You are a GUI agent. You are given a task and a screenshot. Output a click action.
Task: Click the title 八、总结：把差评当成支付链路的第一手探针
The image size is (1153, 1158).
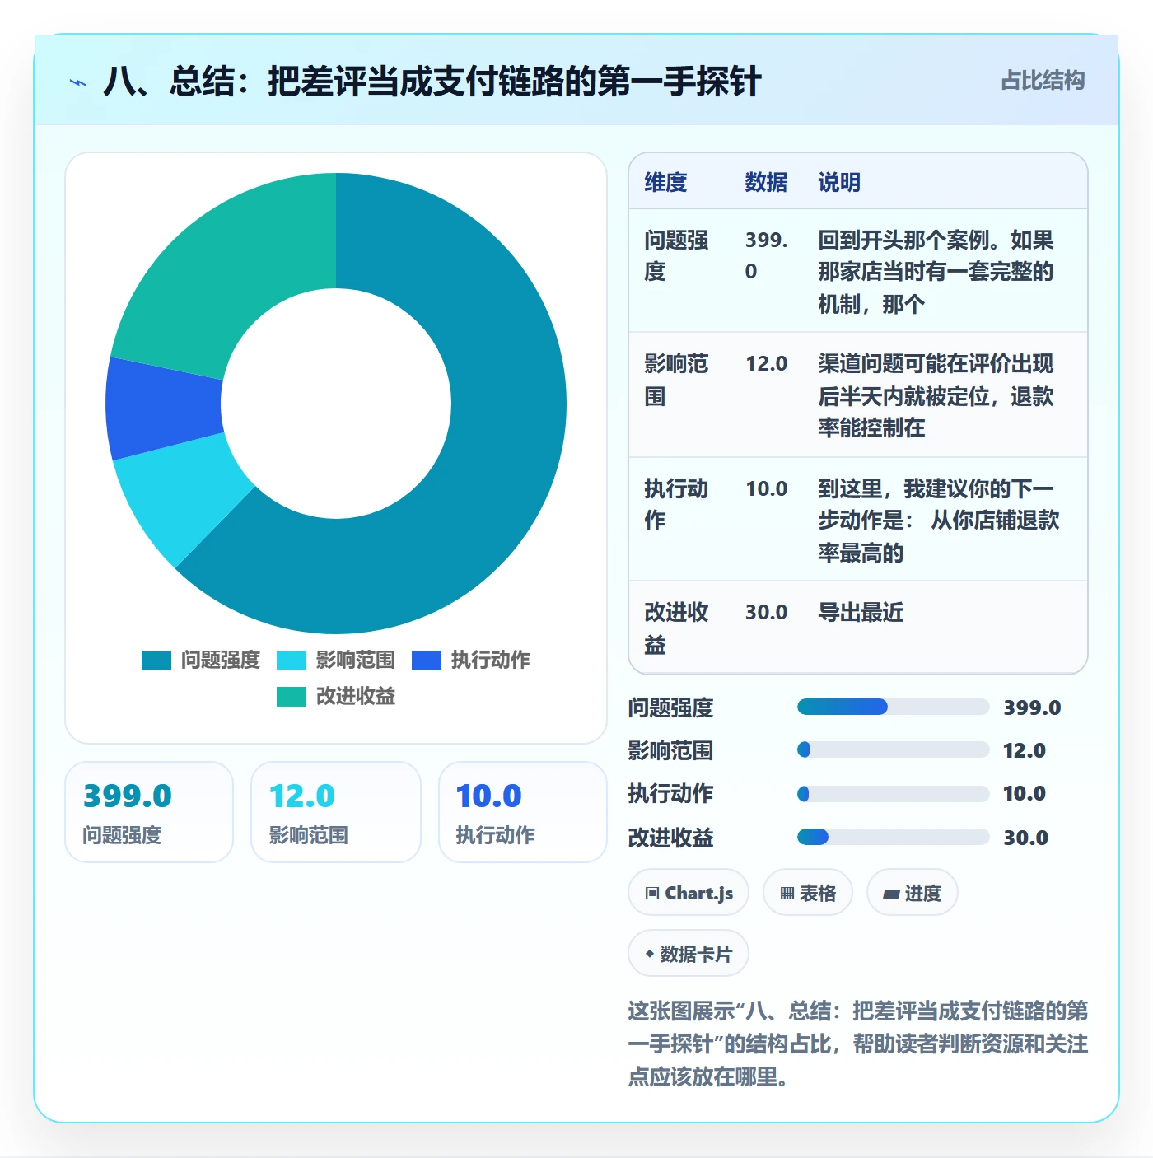tap(432, 82)
